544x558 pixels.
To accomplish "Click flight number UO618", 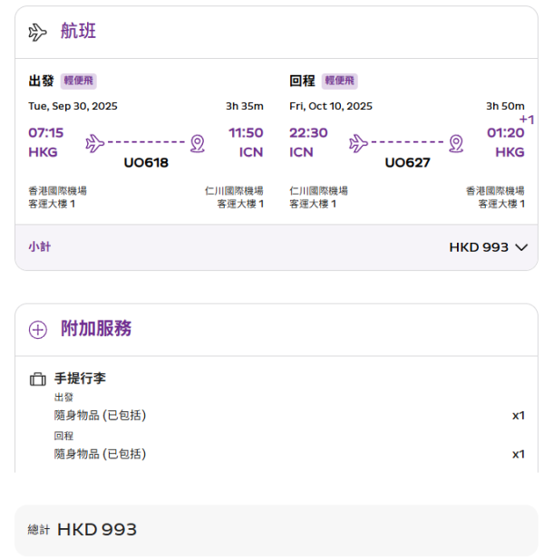I will [146, 163].
